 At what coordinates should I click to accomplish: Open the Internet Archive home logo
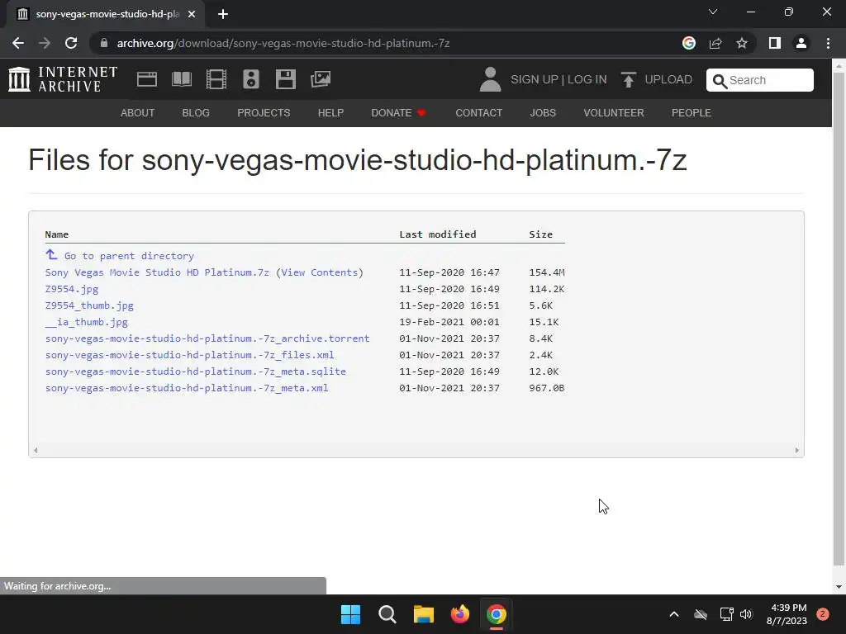click(x=63, y=79)
